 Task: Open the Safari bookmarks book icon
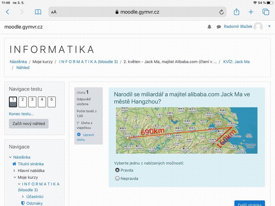(38, 12)
